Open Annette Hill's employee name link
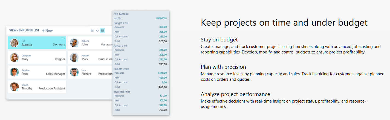This screenshot has width=390, height=120. pyautogui.click(x=27, y=44)
